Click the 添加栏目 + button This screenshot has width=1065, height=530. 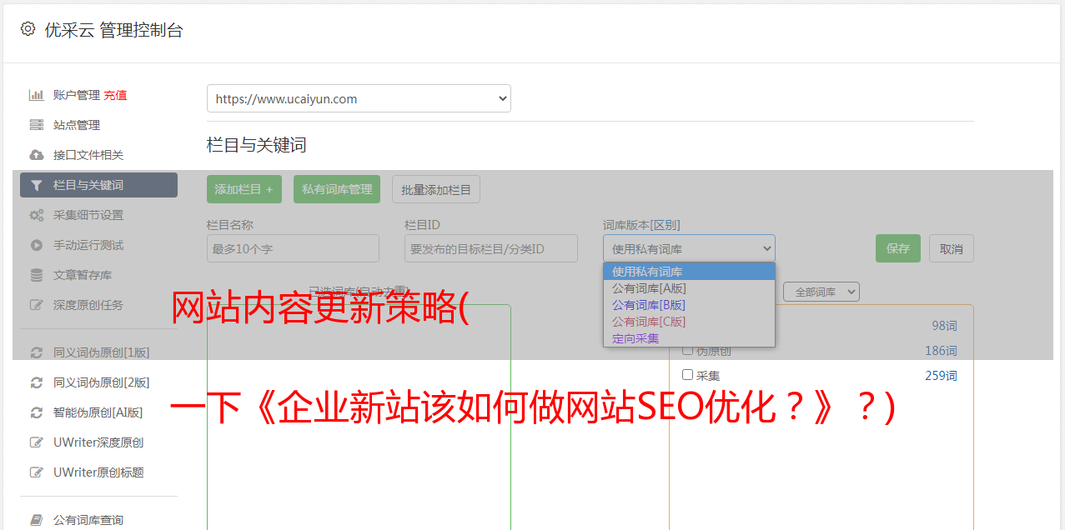click(x=244, y=189)
